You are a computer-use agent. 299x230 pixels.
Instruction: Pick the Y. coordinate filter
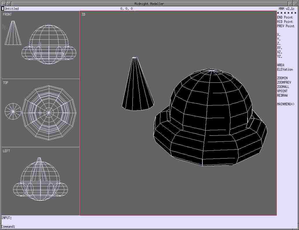(x=278, y=39)
